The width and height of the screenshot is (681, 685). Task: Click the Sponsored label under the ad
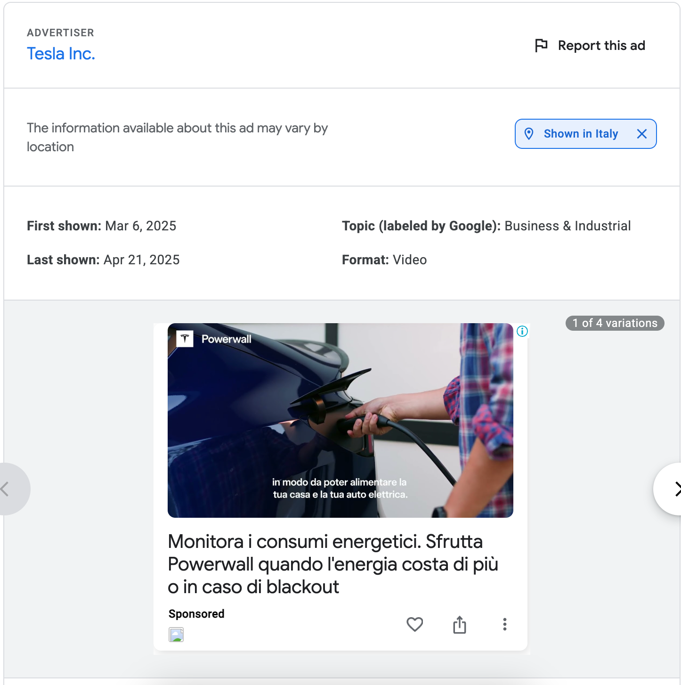196,614
